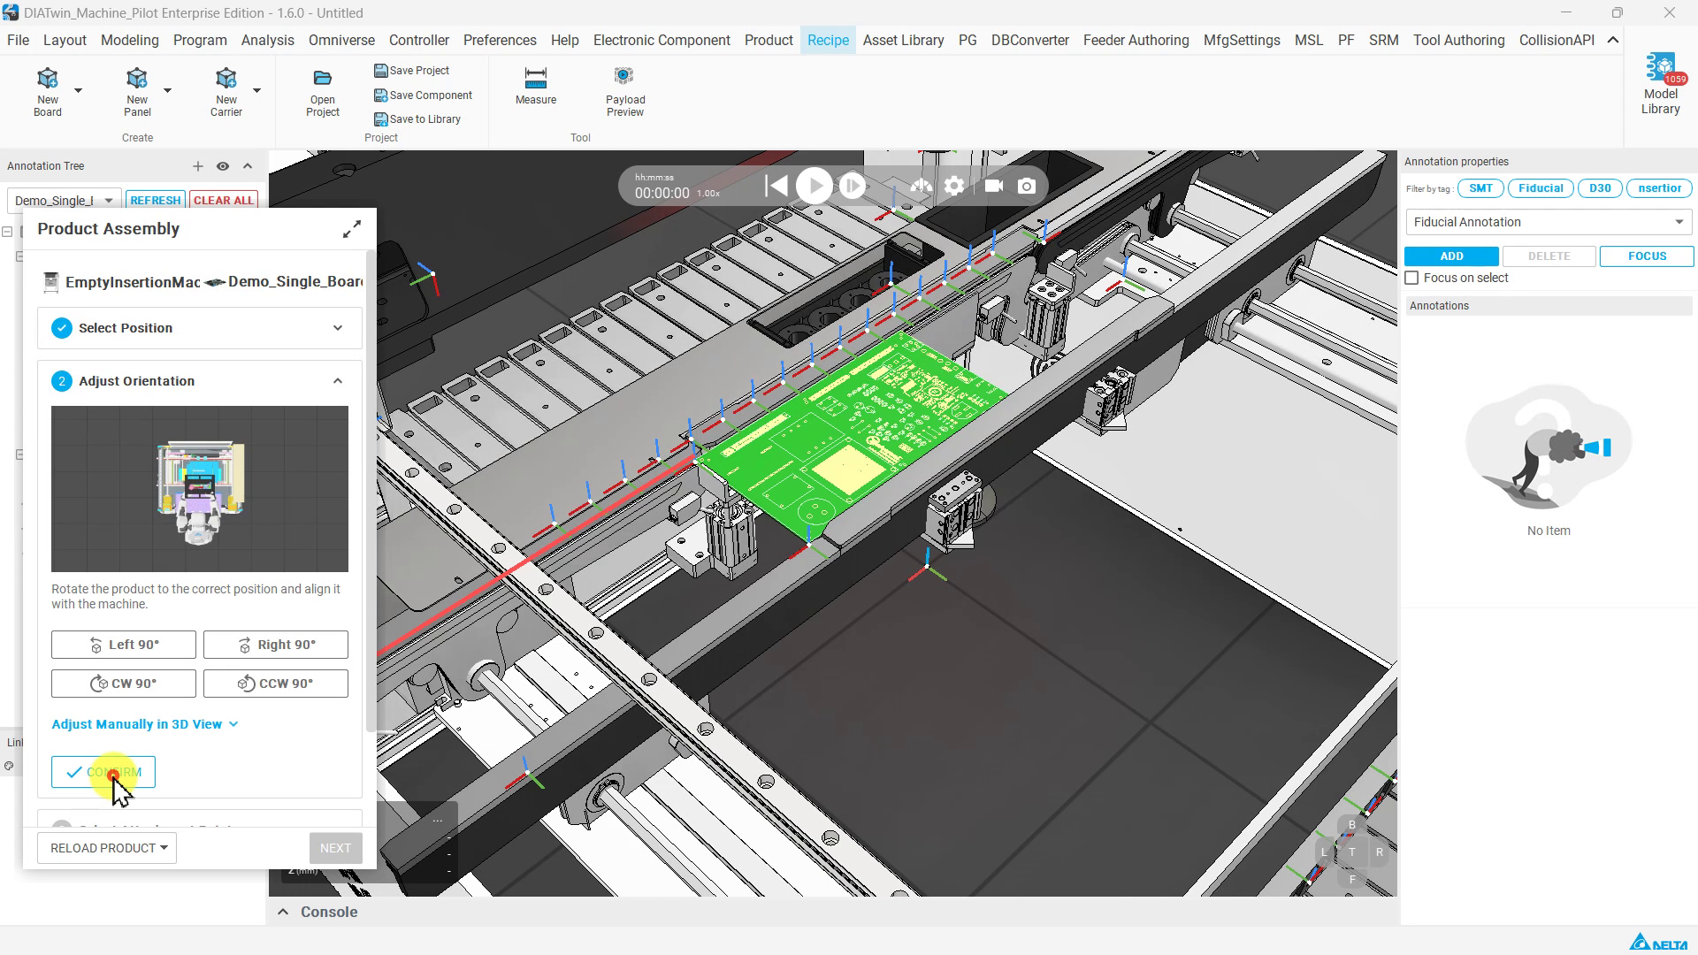Image resolution: width=1698 pixels, height=955 pixels.
Task: Open New Panel dropdown arrow
Action: [167, 91]
